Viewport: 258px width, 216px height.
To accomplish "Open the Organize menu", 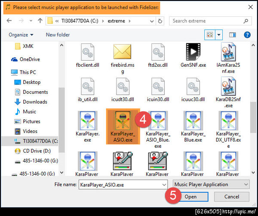I will pyautogui.click(x=21, y=35).
